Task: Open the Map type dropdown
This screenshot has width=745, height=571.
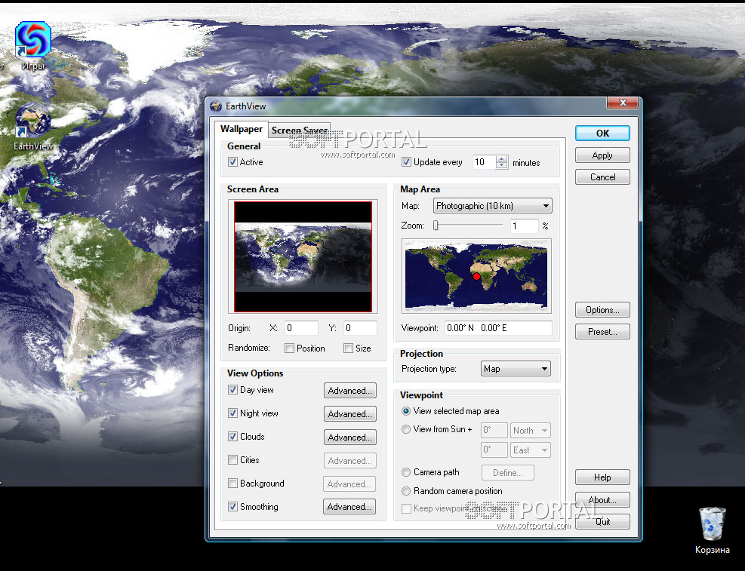Action: [493, 205]
